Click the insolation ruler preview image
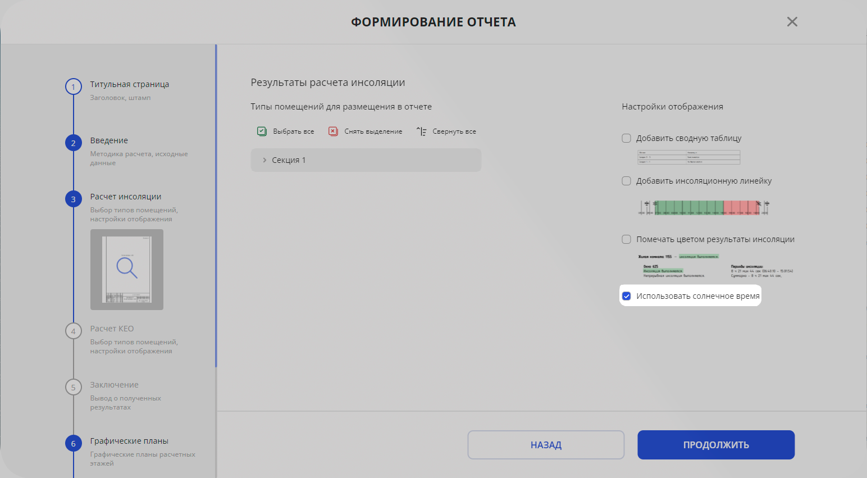 [704, 208]
